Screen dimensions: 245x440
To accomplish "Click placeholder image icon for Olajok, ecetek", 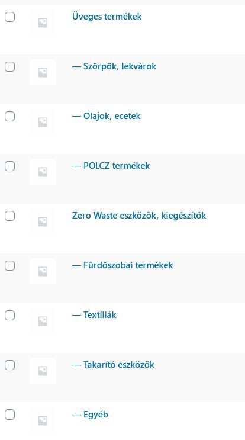I will pos(43,122).
